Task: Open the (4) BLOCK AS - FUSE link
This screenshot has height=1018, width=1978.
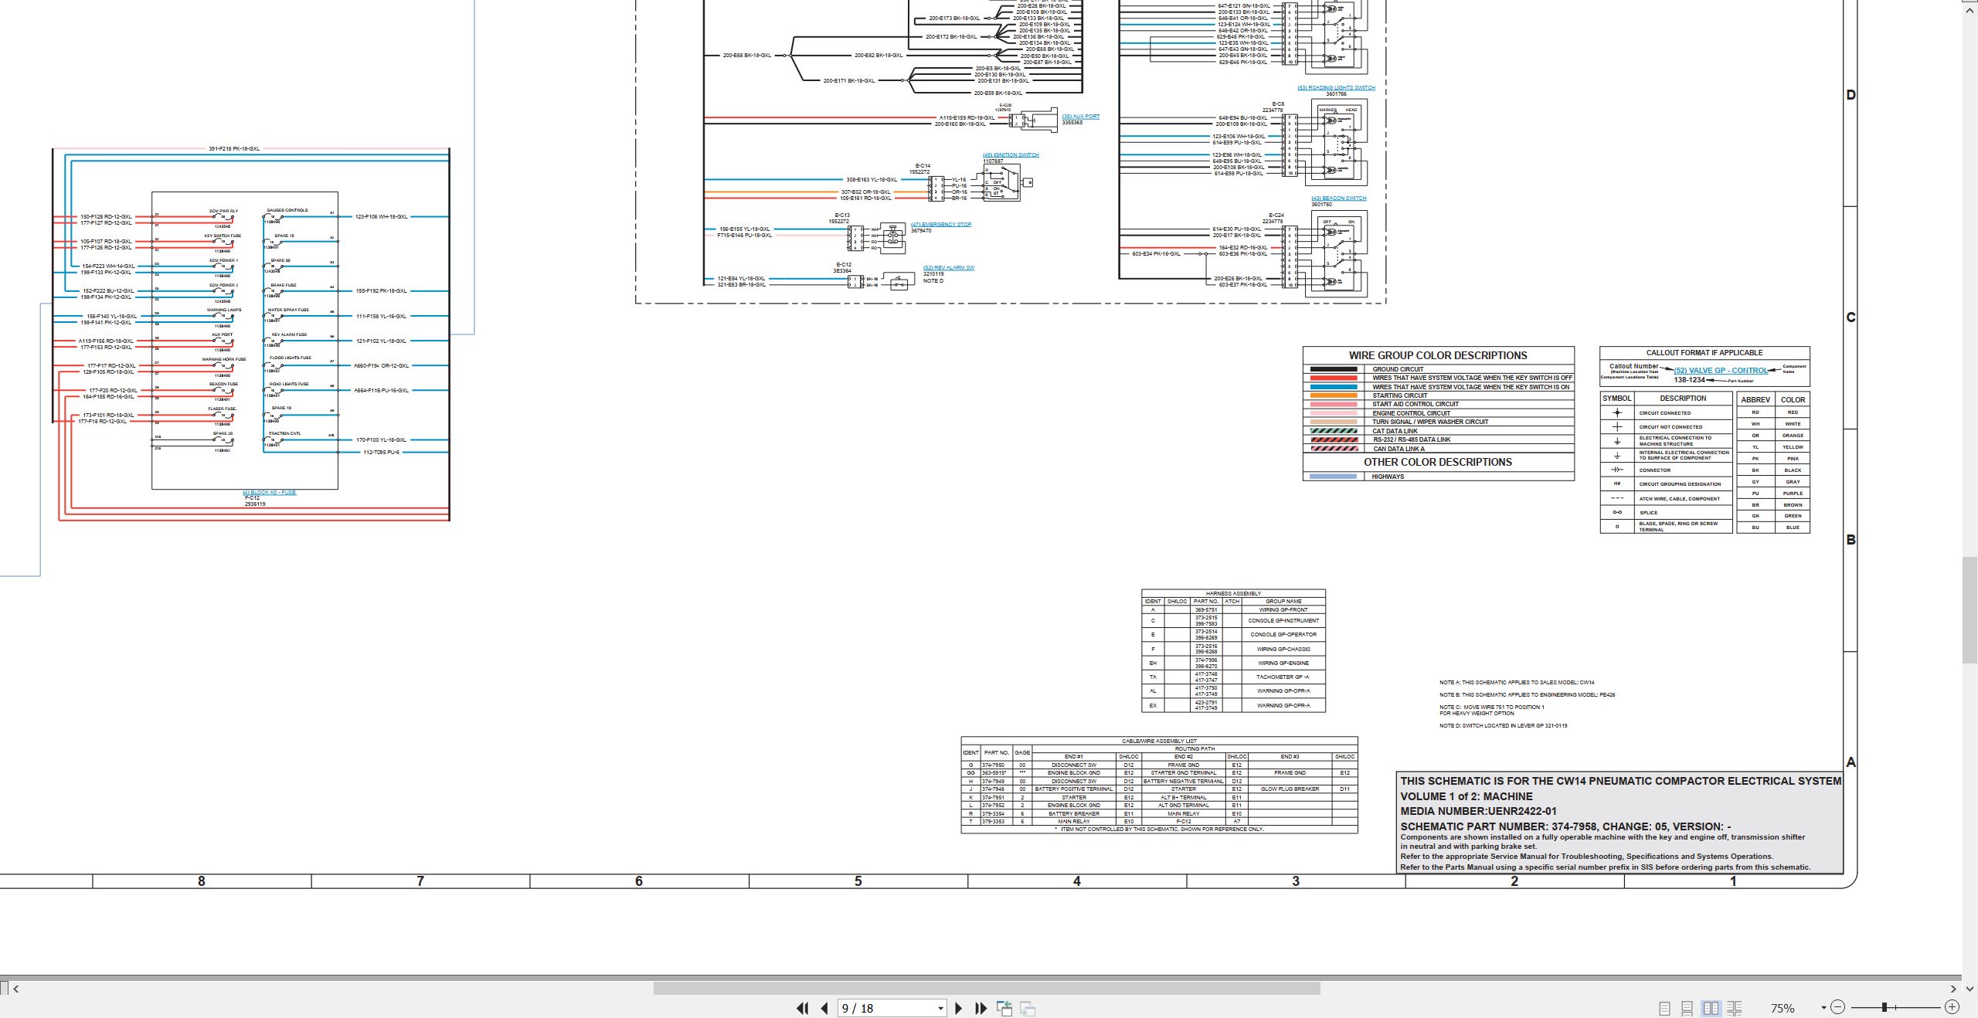Action: [270, 492]
